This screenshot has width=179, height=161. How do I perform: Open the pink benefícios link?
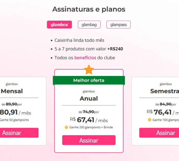[85, 58]
